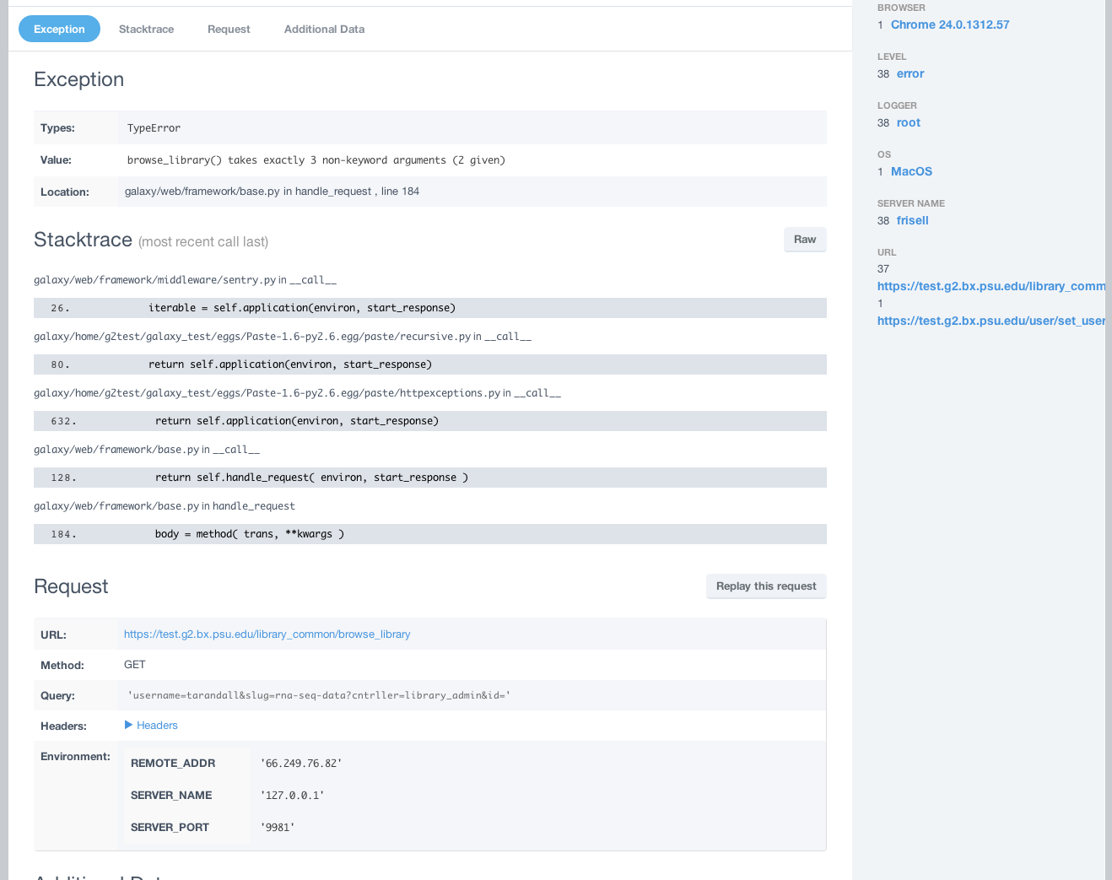Click frame line 128 handle_request code
Image resolution: width=1112 pixels, height=880 pixels.
[429, 478]
